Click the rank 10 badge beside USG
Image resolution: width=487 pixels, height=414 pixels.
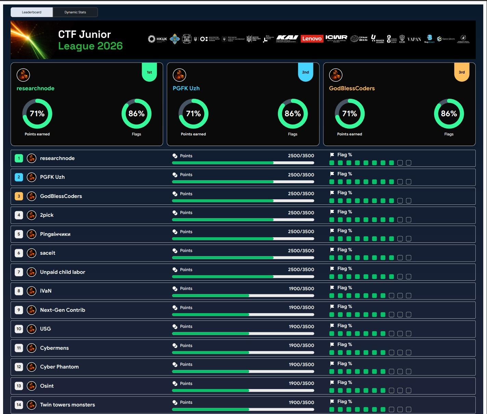pos(19,329)
